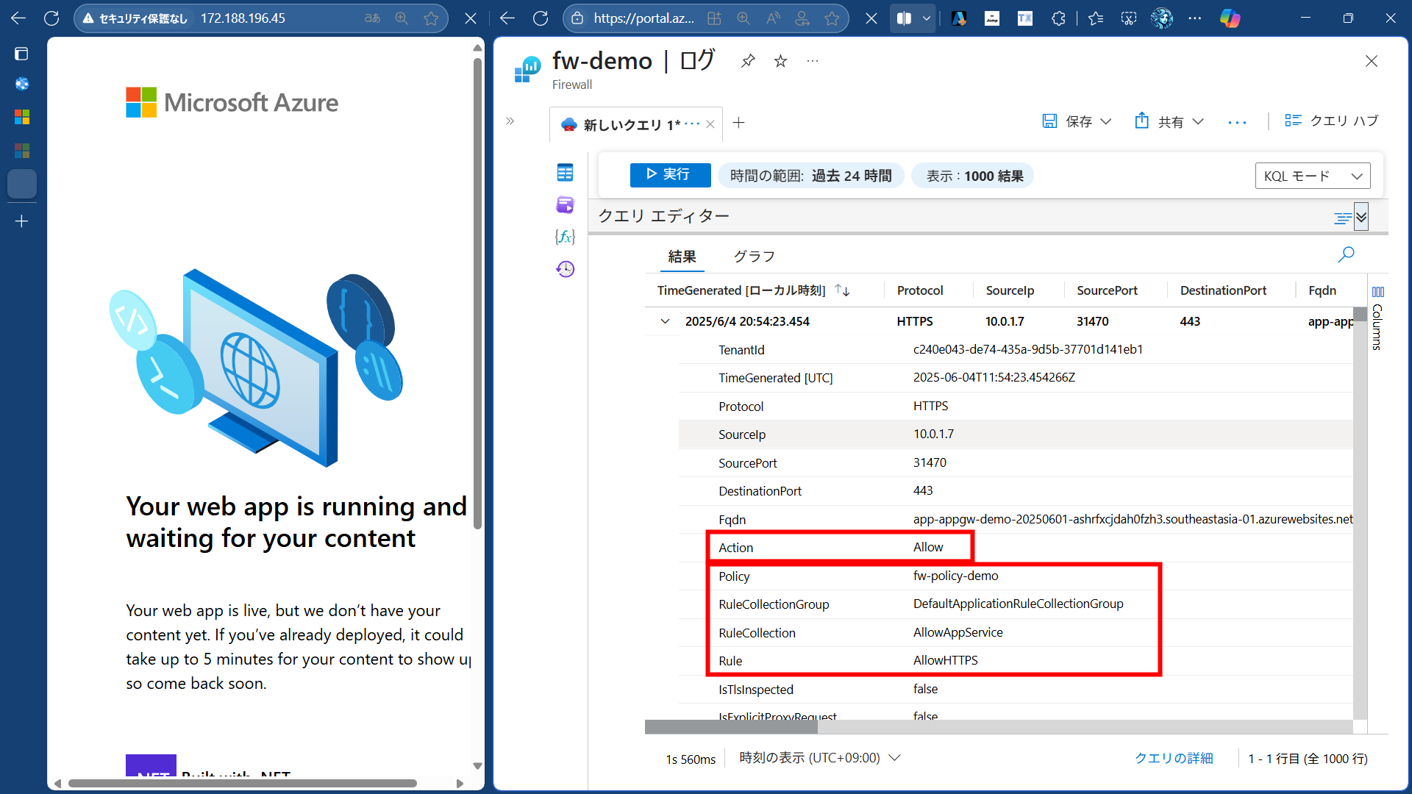
Task: Click the Protocol column header
Action: point(920,290)
